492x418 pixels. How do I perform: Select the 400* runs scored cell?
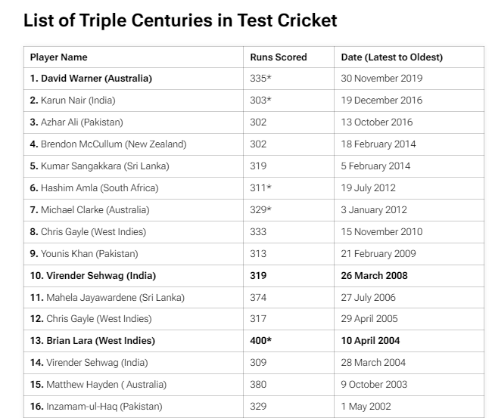(x=261, y=341)
